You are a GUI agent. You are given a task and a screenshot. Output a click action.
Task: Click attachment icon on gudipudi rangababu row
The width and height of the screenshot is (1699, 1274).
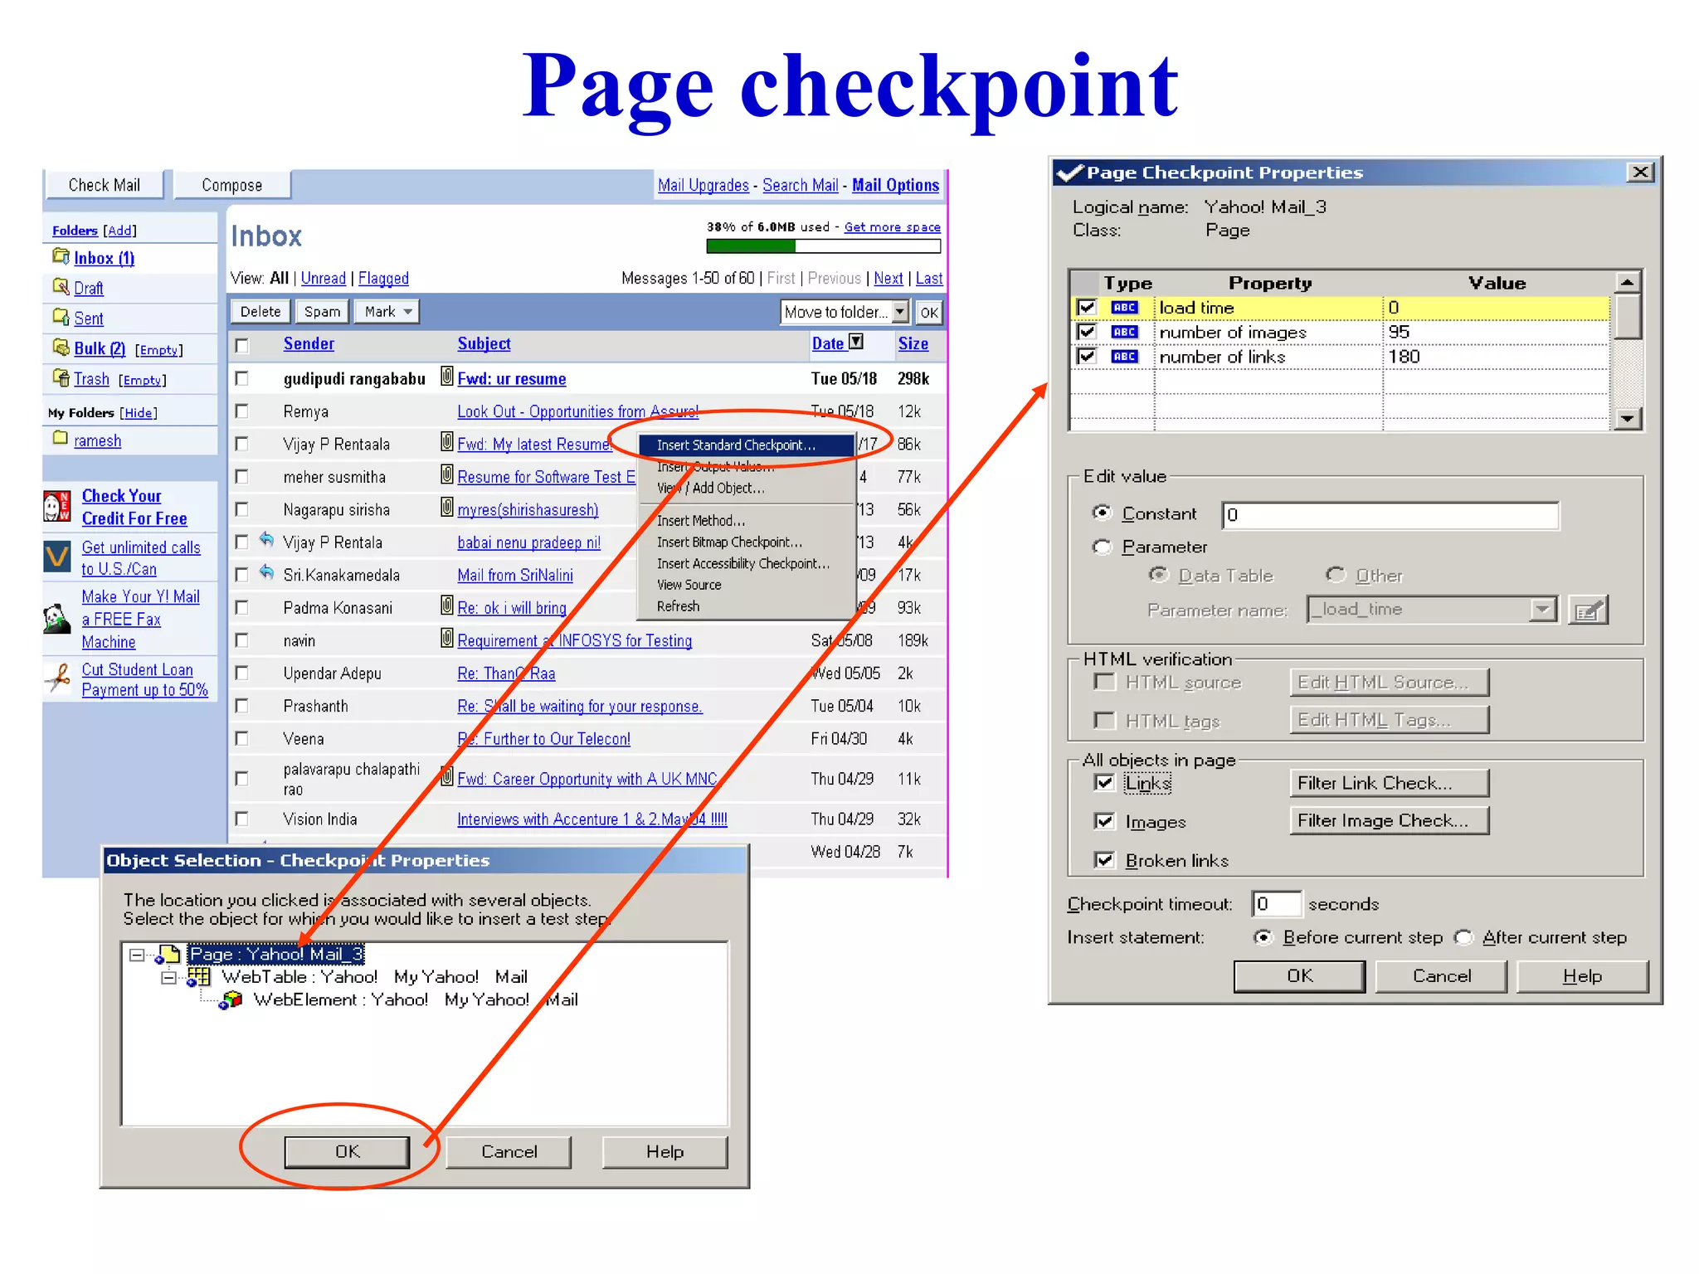coord(446,377)
